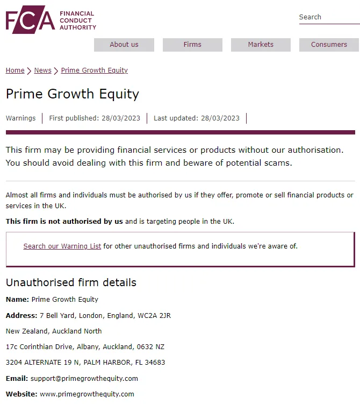Click the website address www.primegrowthequity.com
The image size is (360, 404).
pyautogui.click(x=87, y=394)
